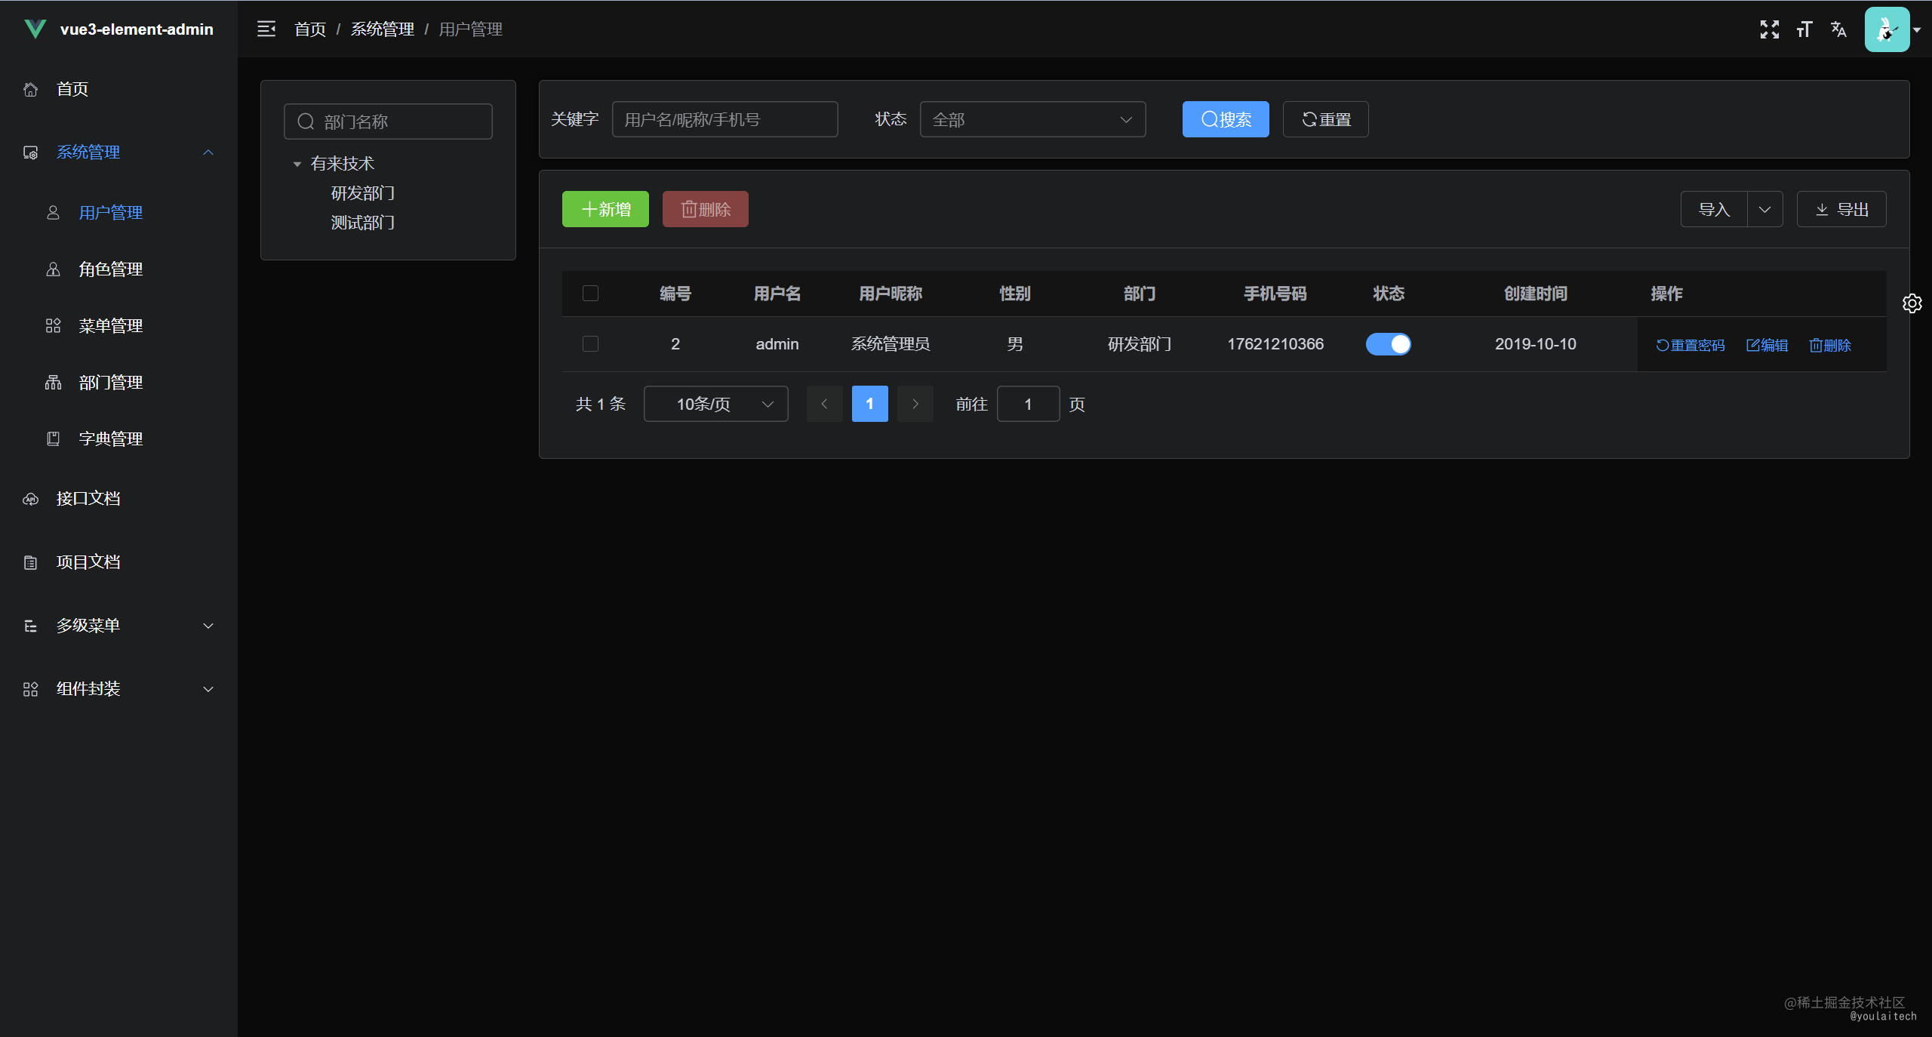Open language translation icon
This screenshot has width=1932, height=1037.
(x=1838, y=29)
